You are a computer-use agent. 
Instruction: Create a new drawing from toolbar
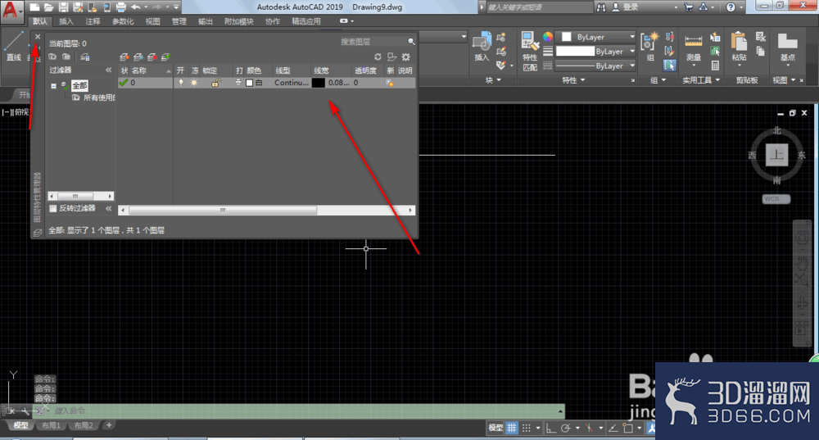point(34,7)
